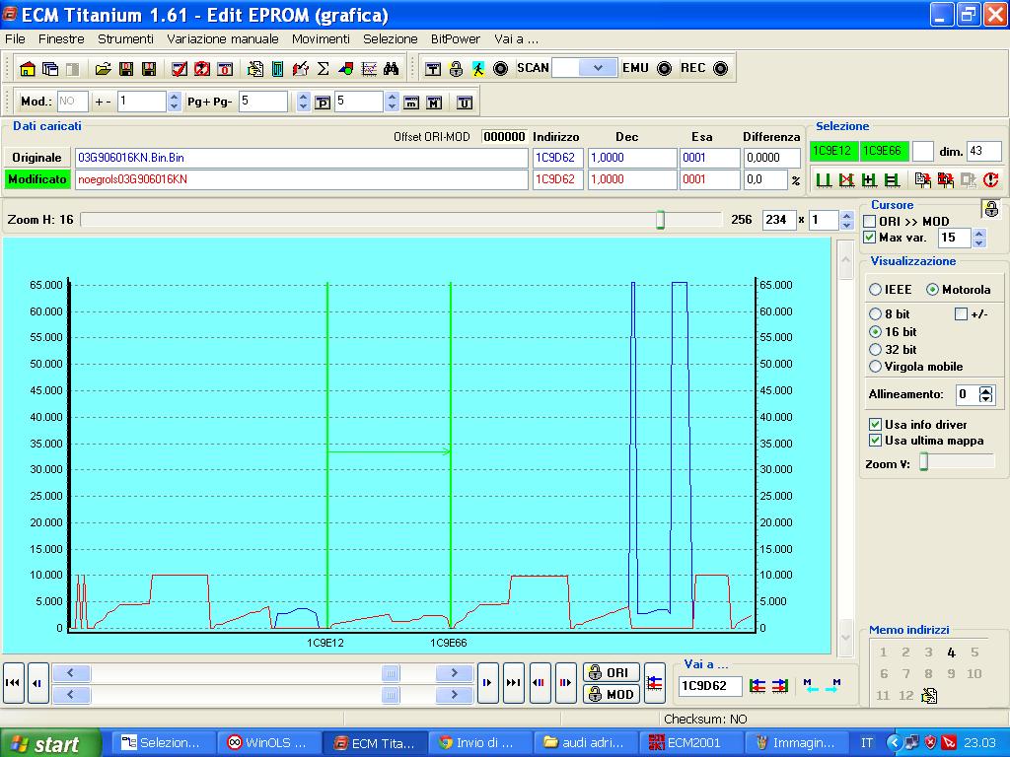Toggle the +/- signed checkbox

tap(961, 314)
